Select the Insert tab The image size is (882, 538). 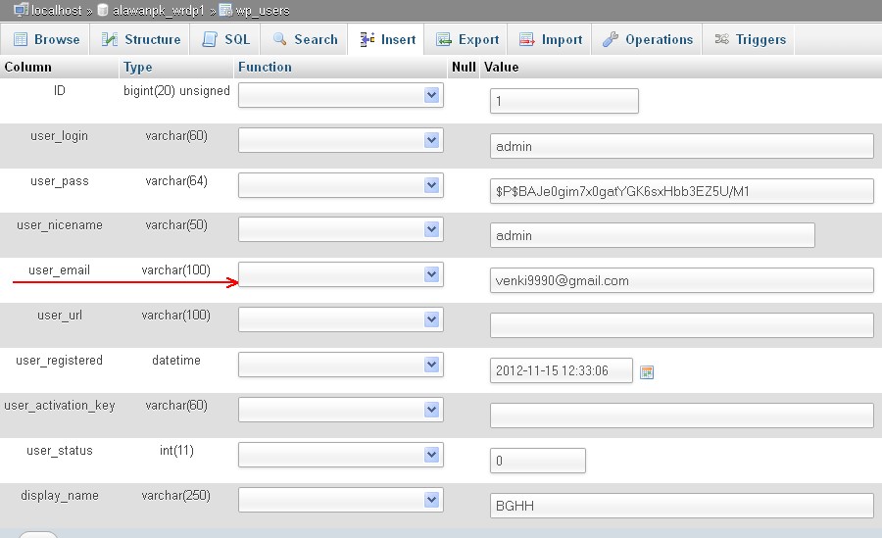(387, 39)
